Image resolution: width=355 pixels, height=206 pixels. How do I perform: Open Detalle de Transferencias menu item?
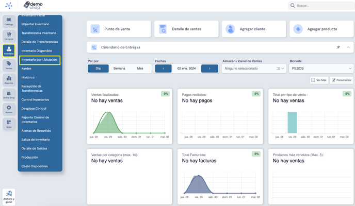(x=40, y=42)
